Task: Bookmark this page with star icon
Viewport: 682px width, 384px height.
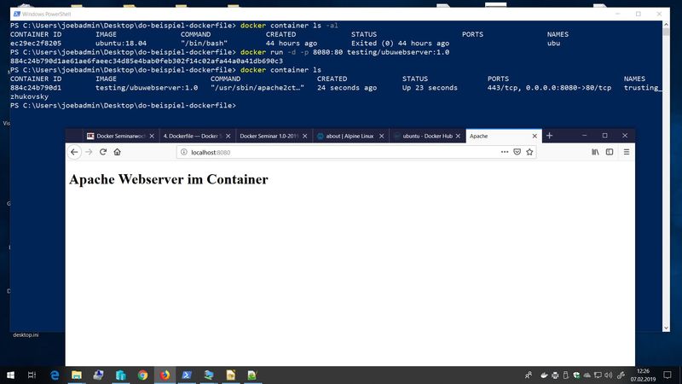Action: pos(529,152)
